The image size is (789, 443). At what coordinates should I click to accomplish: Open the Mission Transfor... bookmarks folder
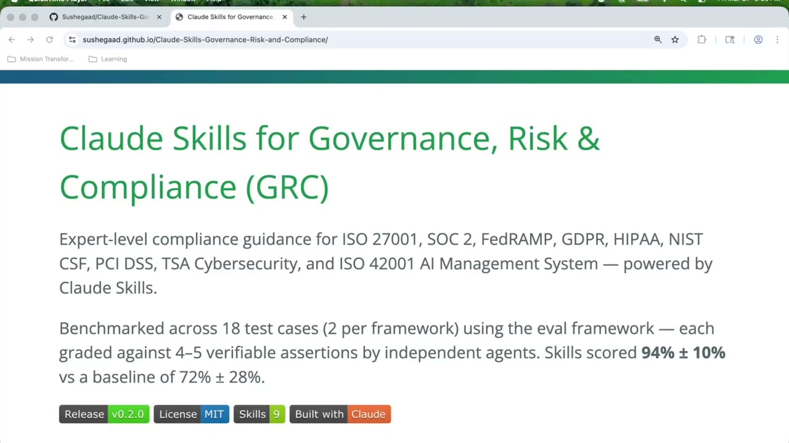[41, 59]
